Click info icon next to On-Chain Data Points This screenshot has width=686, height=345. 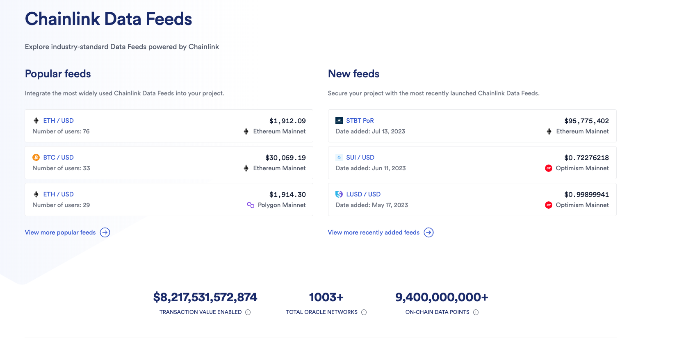(x=476, y=312)
